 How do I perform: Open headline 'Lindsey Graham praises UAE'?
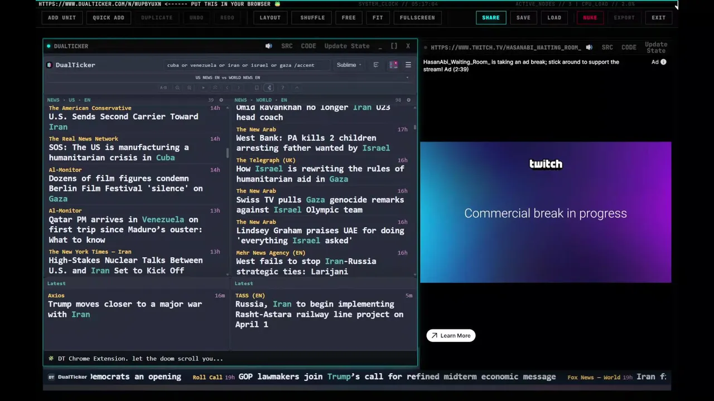[x=320, y=236]
